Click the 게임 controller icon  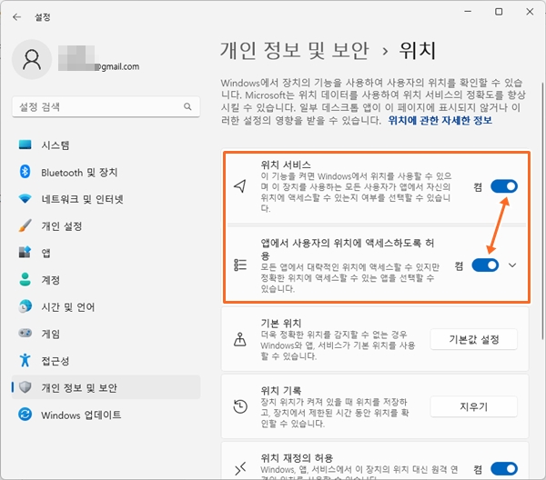pos(25,334)
